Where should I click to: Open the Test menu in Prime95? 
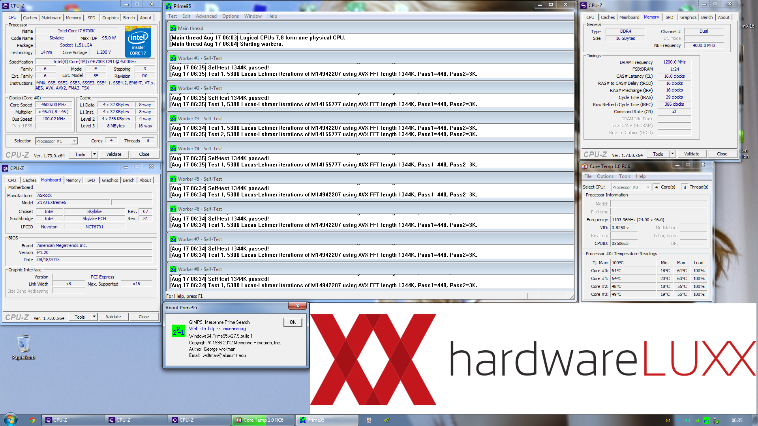coord(173,16)
